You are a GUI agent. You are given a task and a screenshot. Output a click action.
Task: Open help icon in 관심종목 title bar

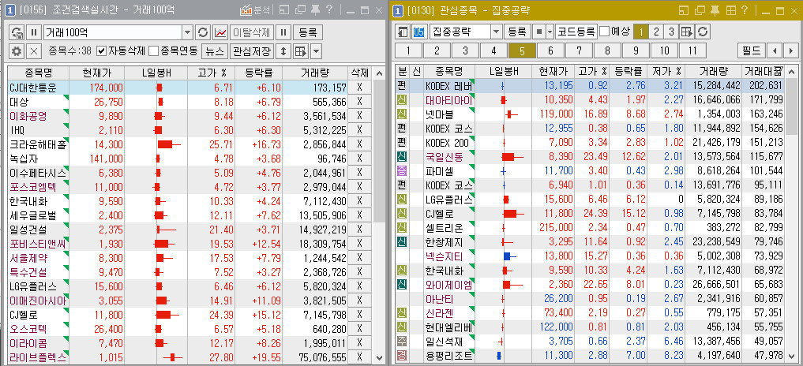744,9
